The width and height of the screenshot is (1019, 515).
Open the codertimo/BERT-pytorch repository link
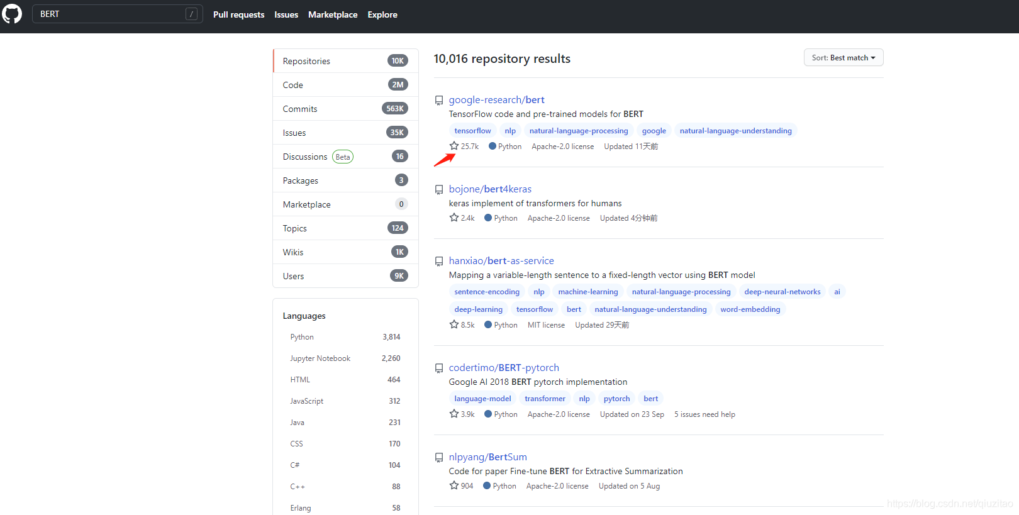point(504,368)
